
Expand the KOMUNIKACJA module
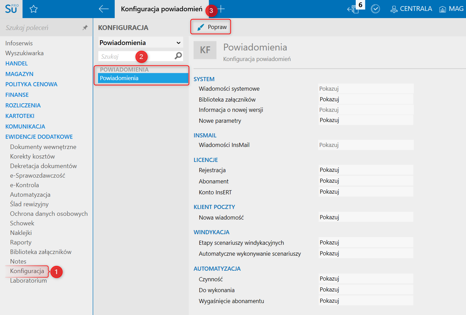pyautogui.click(x=25, y=126)
